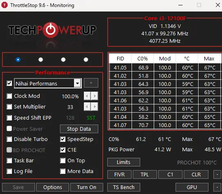Image resolution: width=222 pixels, height=194 pixels.
Task: Click the plus button next to profile name
Action: tap(91, 83)
